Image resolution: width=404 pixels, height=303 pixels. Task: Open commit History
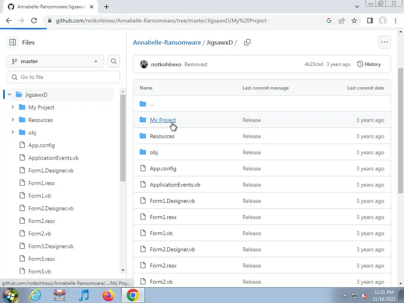[x=369, y=64]
